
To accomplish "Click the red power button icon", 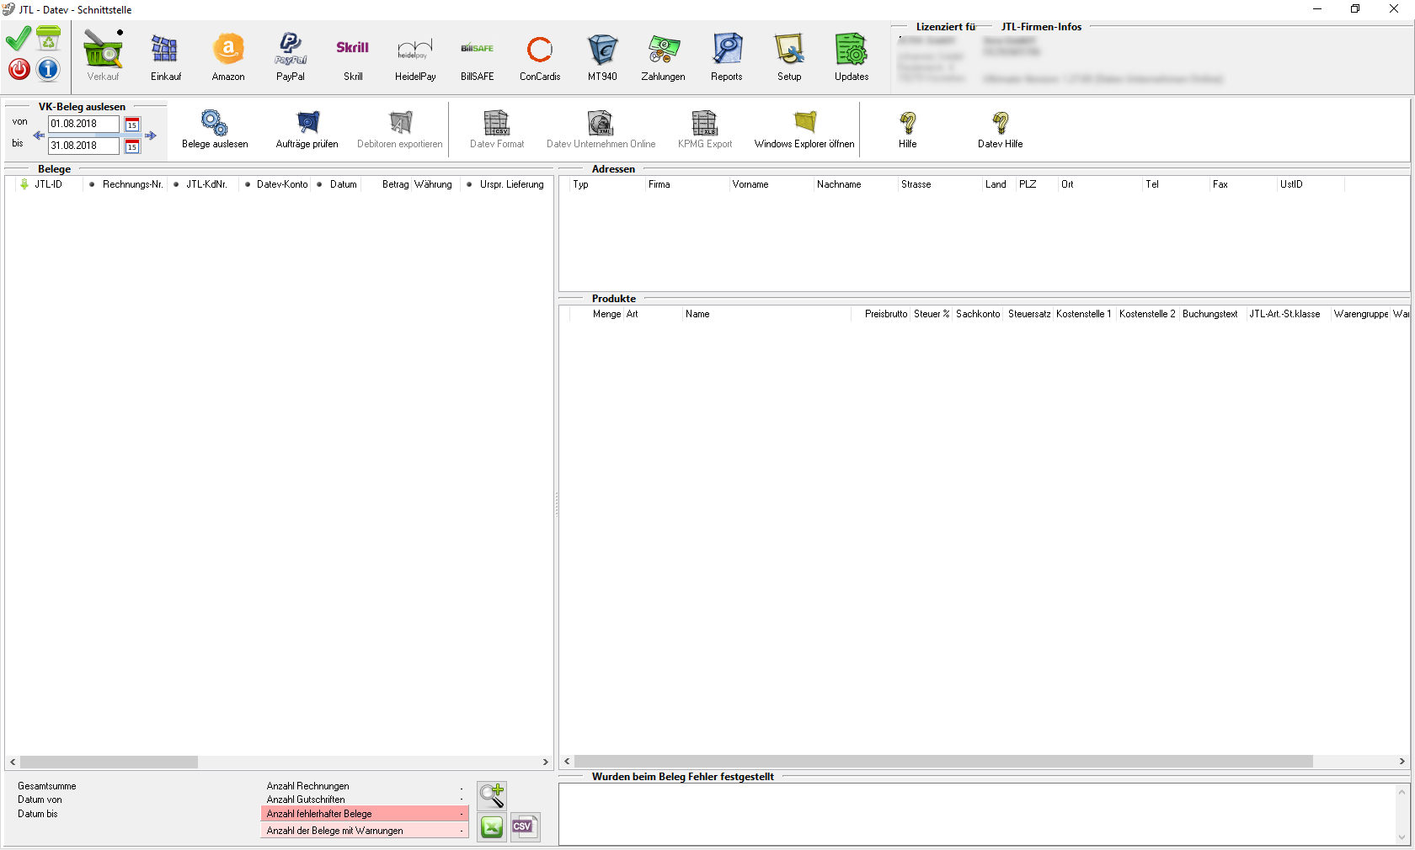I will [19, 69].
